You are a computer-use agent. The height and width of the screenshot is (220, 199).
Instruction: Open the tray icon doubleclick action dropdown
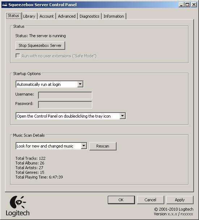[71, 116]
